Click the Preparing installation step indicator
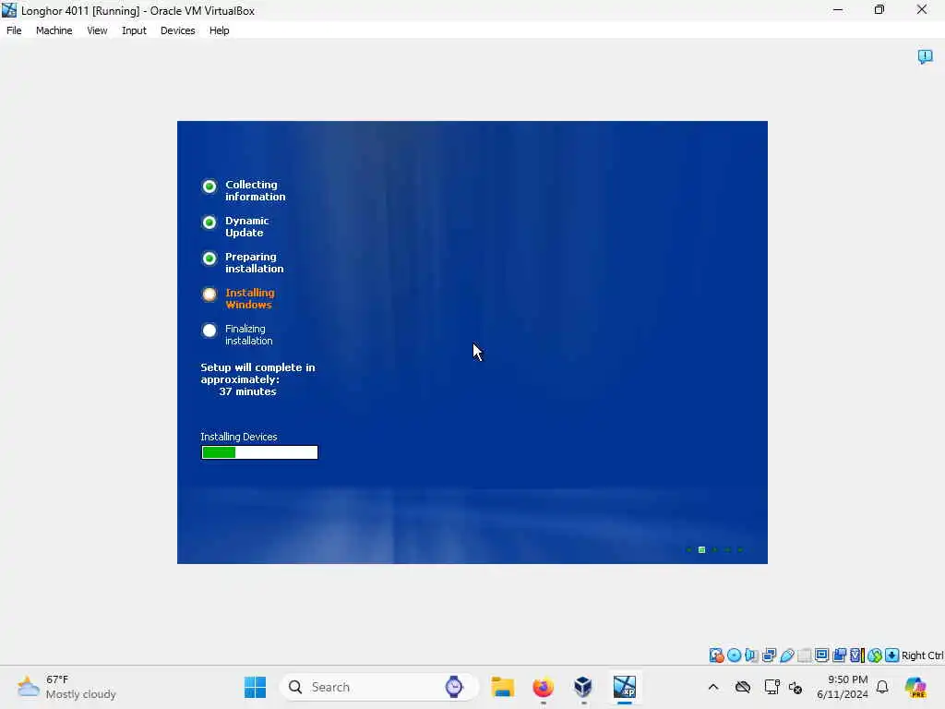945x709 pixels. pyautogui.click(x=209, y=258)
